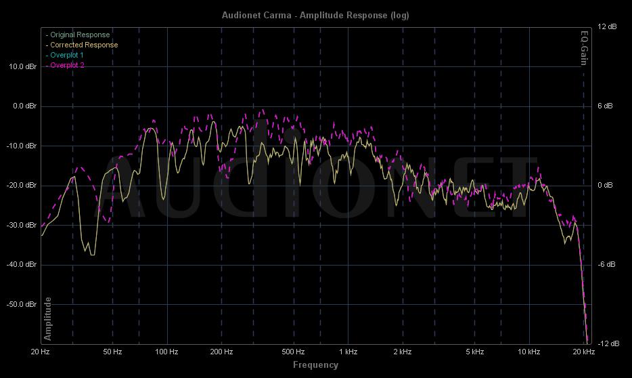
Task: Select the Frequency axis title
Action: pyautogui.click(x=315, y=364)
